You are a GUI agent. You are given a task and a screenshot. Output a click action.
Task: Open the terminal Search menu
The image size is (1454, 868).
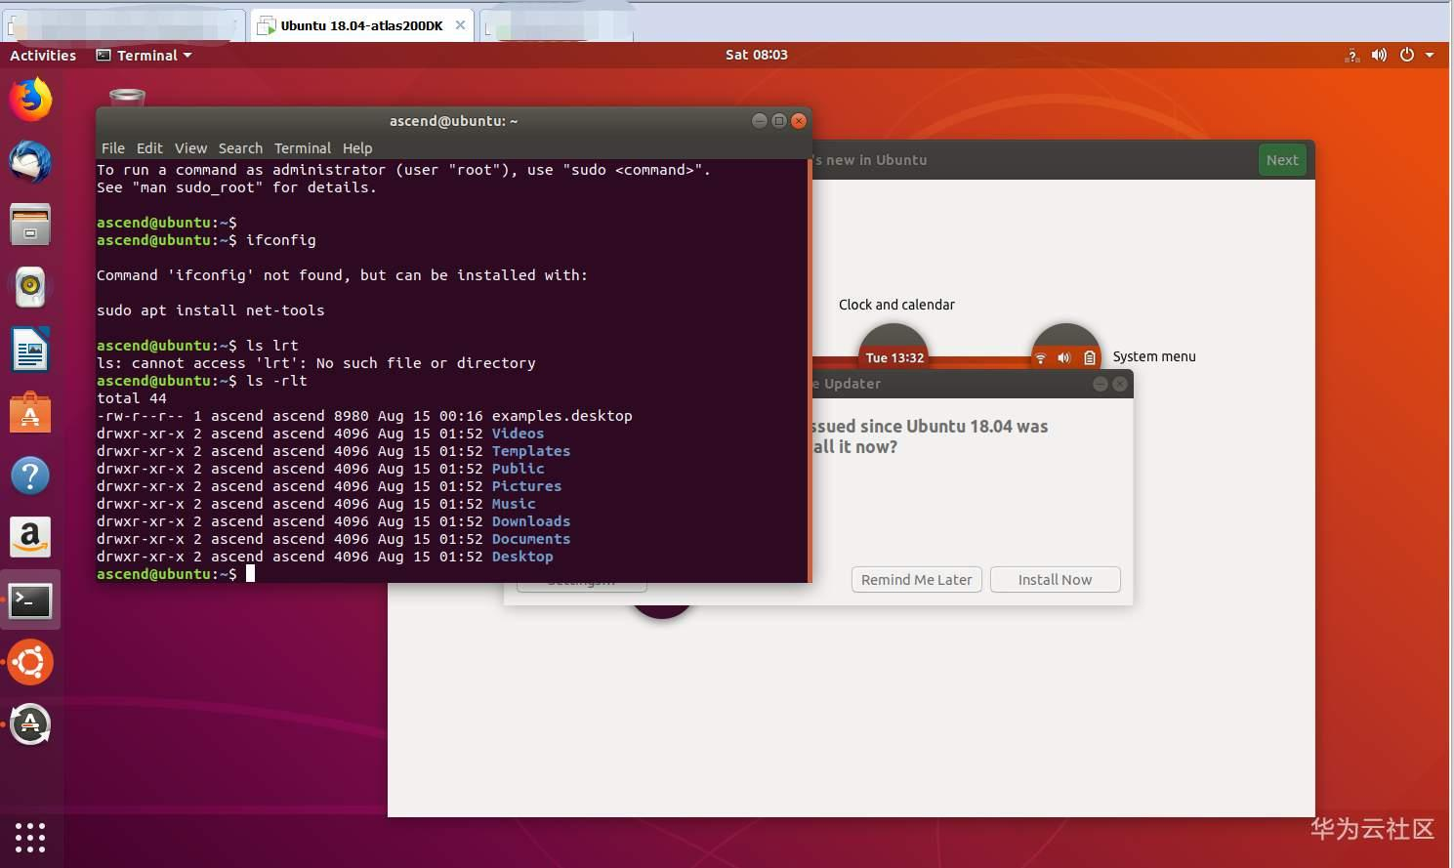[240, 148]
